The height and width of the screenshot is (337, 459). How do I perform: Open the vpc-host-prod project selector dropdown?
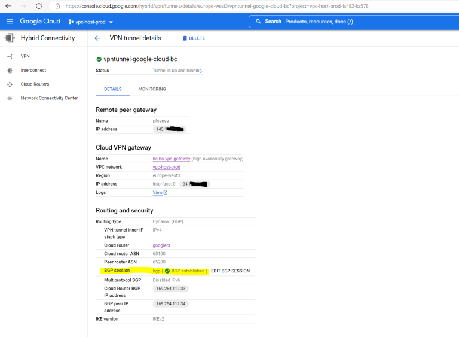click(91, 22)
